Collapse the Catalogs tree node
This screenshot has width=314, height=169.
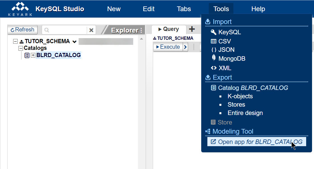[x=20, y=48]
